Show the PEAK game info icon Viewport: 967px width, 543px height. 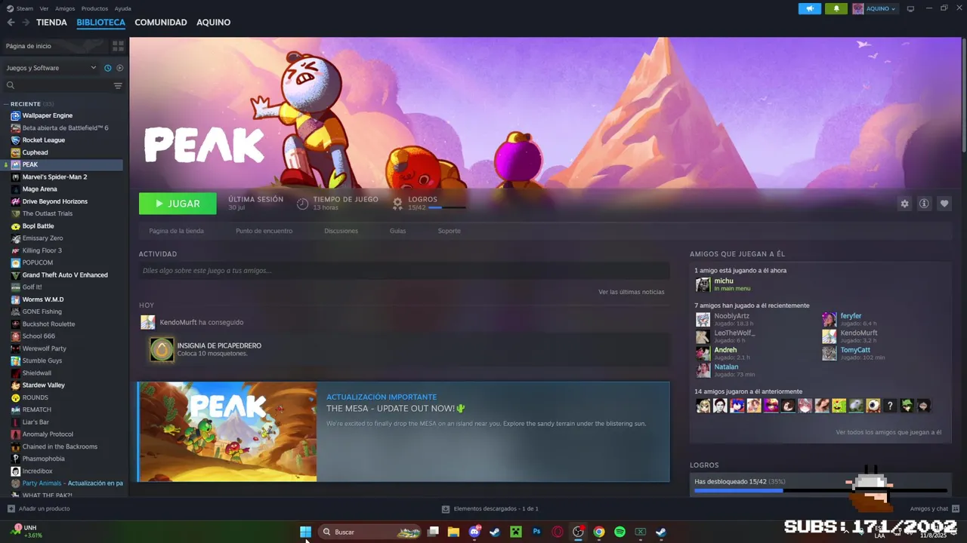(924, 204)
